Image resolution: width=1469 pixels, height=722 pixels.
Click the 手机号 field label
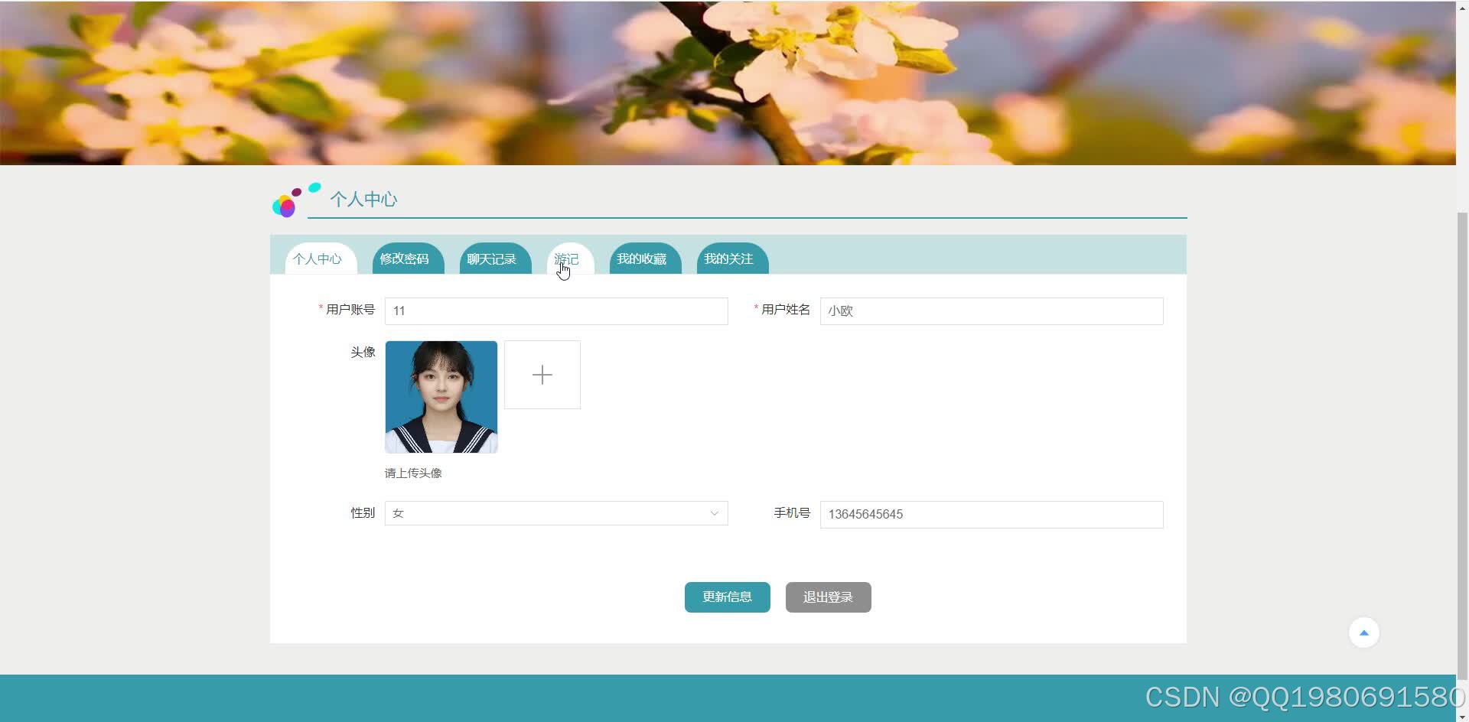tap(792, 513)
